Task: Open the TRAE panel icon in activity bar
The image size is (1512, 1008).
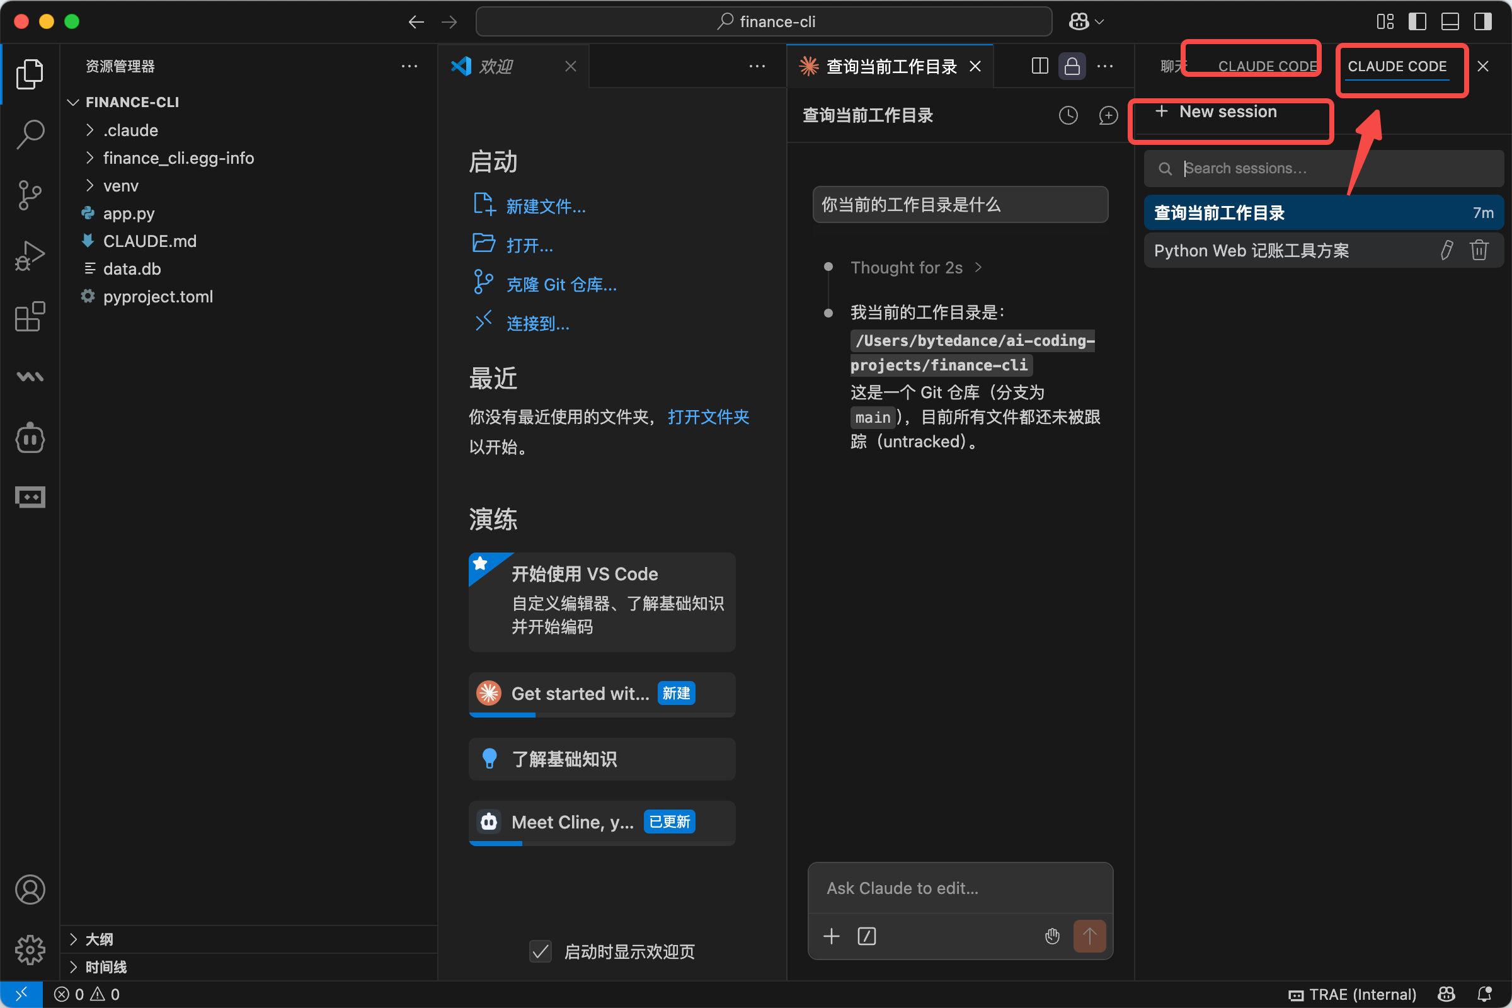Action: pyautogui.click(x=30, y=497)
